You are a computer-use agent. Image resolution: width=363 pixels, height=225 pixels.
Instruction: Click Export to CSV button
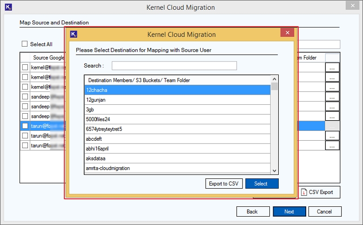click(224, 184)
